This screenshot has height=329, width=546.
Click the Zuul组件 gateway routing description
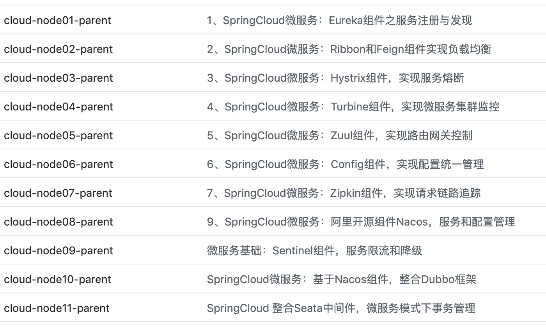point(340,135)
